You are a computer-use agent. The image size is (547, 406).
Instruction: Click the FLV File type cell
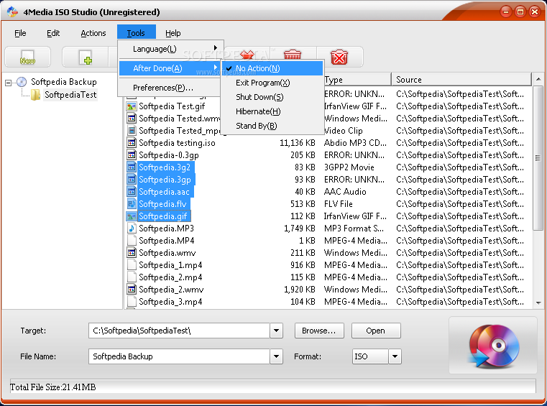click(x=339, y=204)
